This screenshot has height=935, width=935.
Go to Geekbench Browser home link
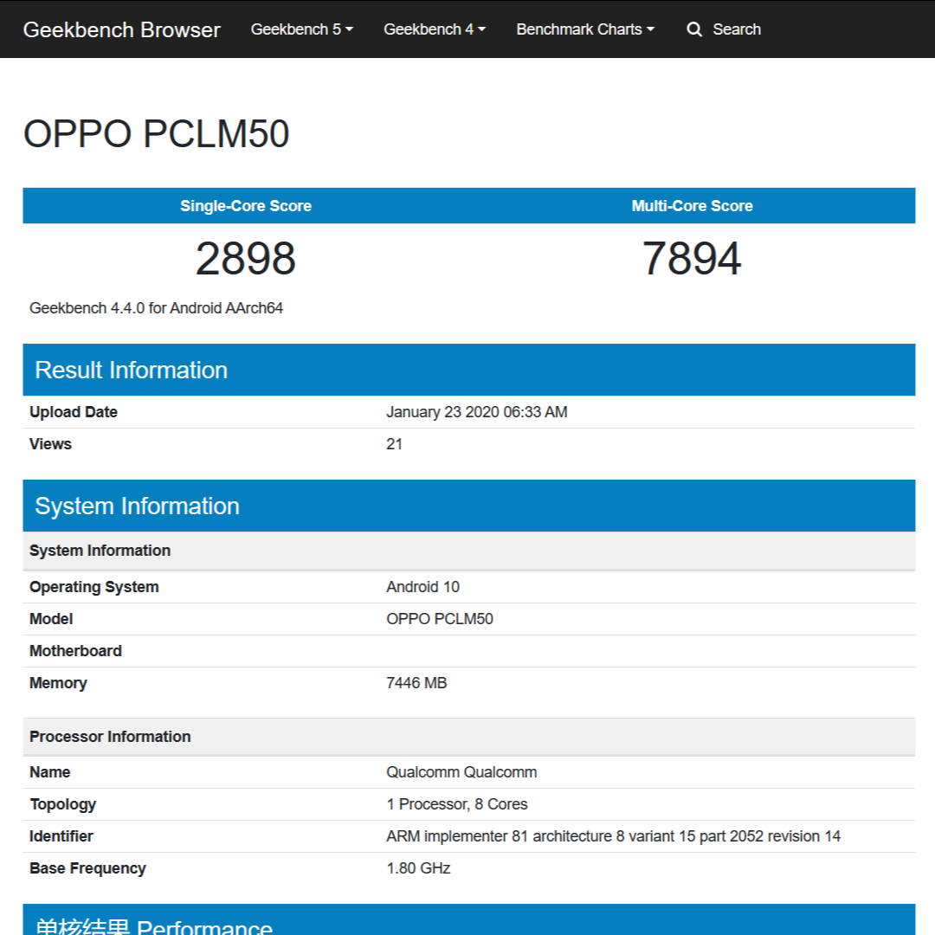122,29
